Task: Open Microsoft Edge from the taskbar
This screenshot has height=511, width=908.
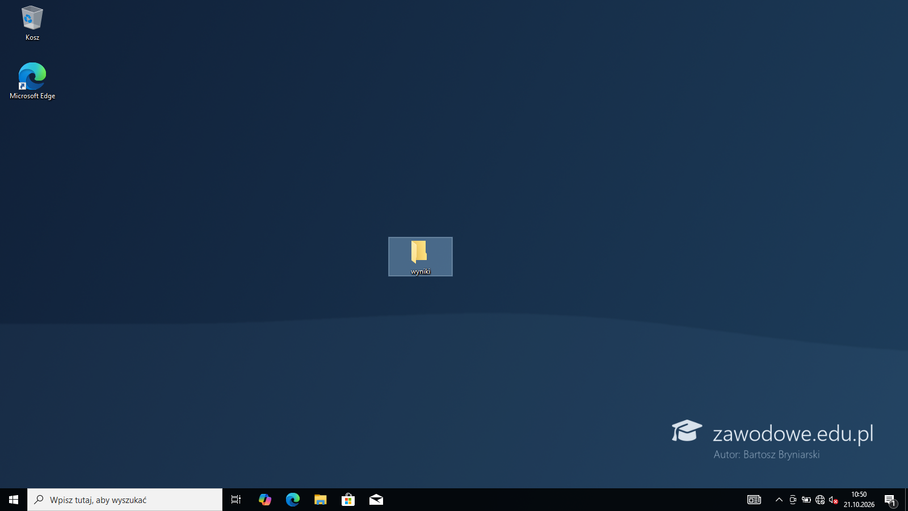Action: [x=292, y=500]
